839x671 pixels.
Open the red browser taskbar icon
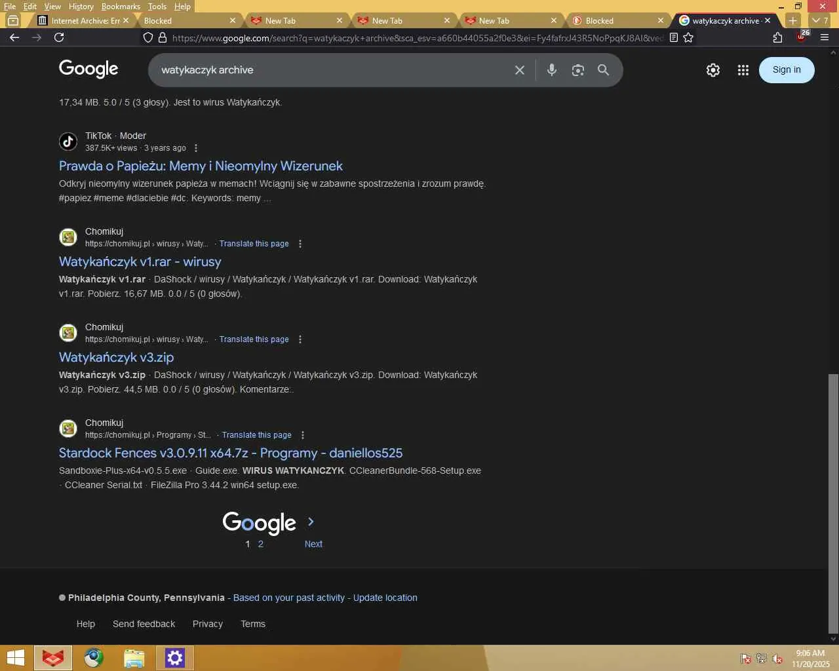(x=52, y=658)
